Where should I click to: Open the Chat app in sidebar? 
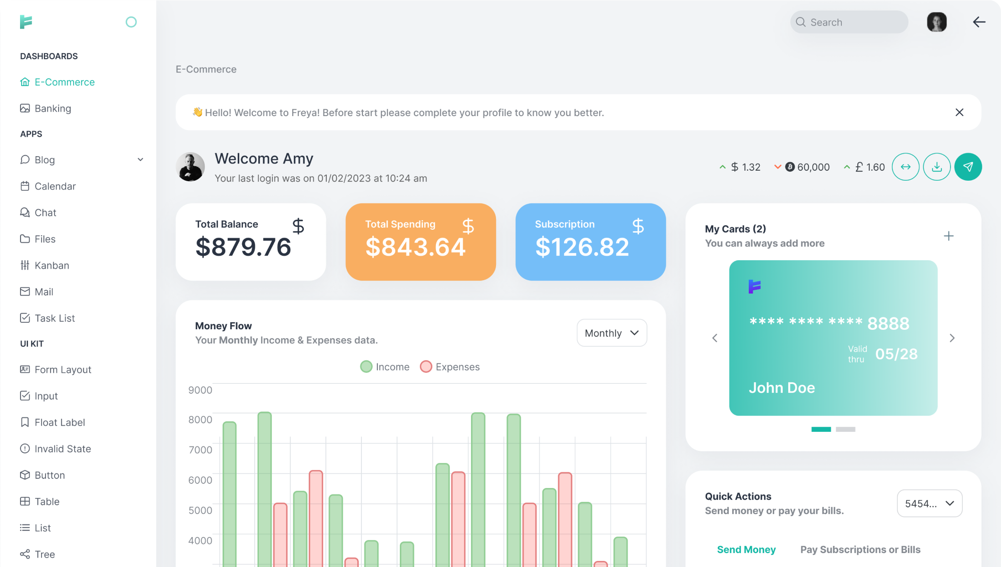click(x=45, y=213)
